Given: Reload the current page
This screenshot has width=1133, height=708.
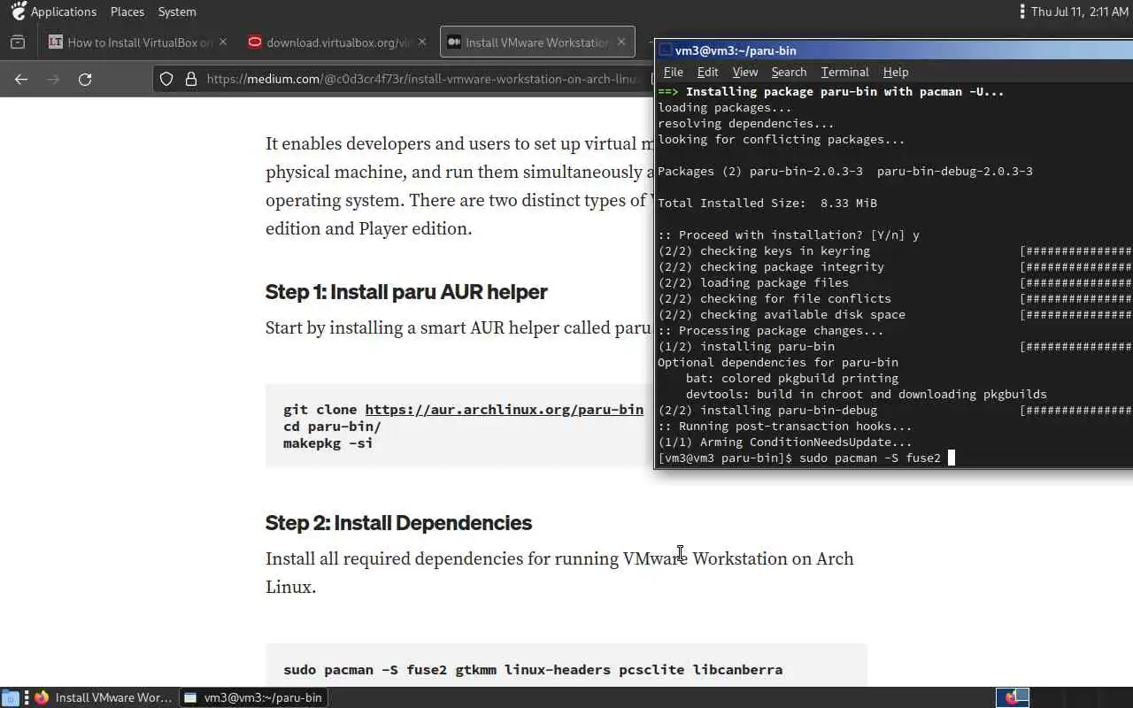Looking at the screenshot, I should pyautogui.click(x=85, y=79).
